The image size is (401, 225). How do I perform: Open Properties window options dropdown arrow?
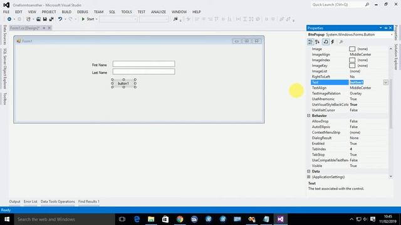point(380,28)
